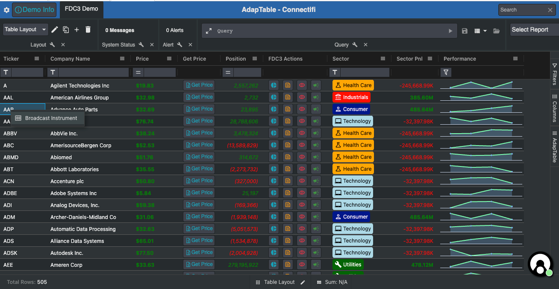Open the Company Name column menu
The height and width of the screenshot is (289, 559).
122,59
